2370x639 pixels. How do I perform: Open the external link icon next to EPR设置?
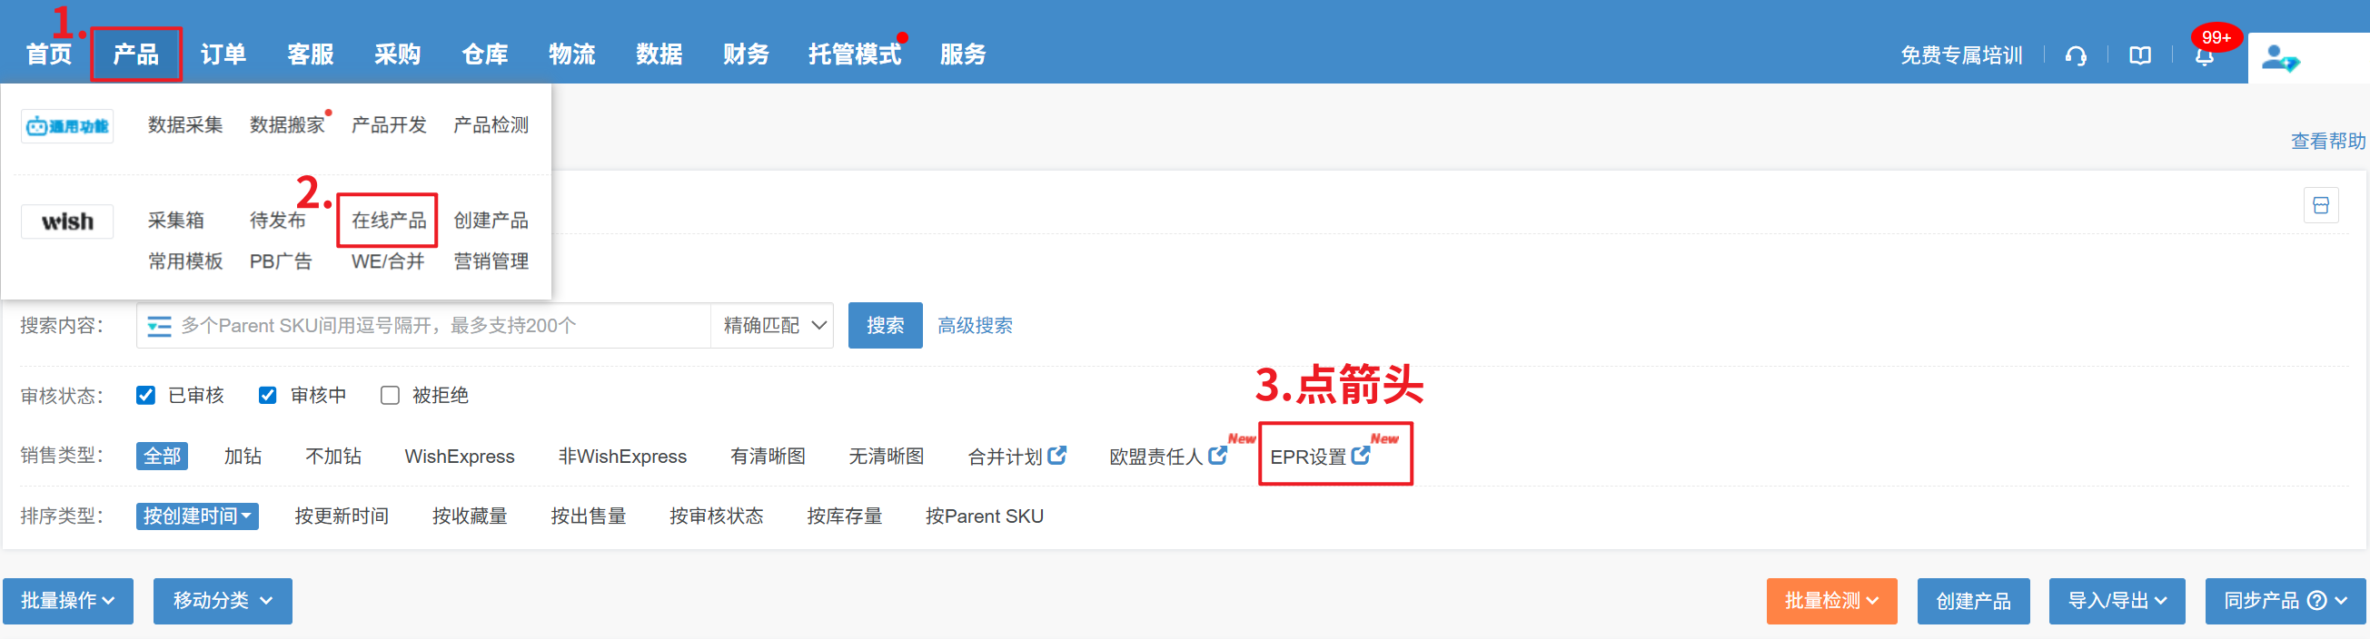click(1361, 455)
